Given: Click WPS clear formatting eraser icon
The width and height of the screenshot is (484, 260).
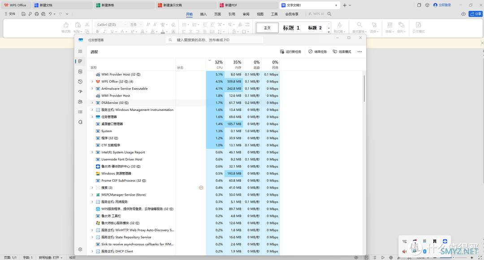Looking at the screenshot, I should tap(173, 25).
